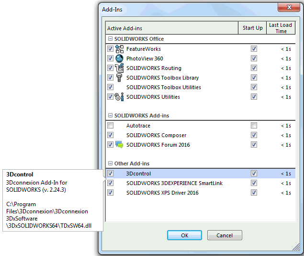Confirm add-in changes with OK

tap(184, 235)
